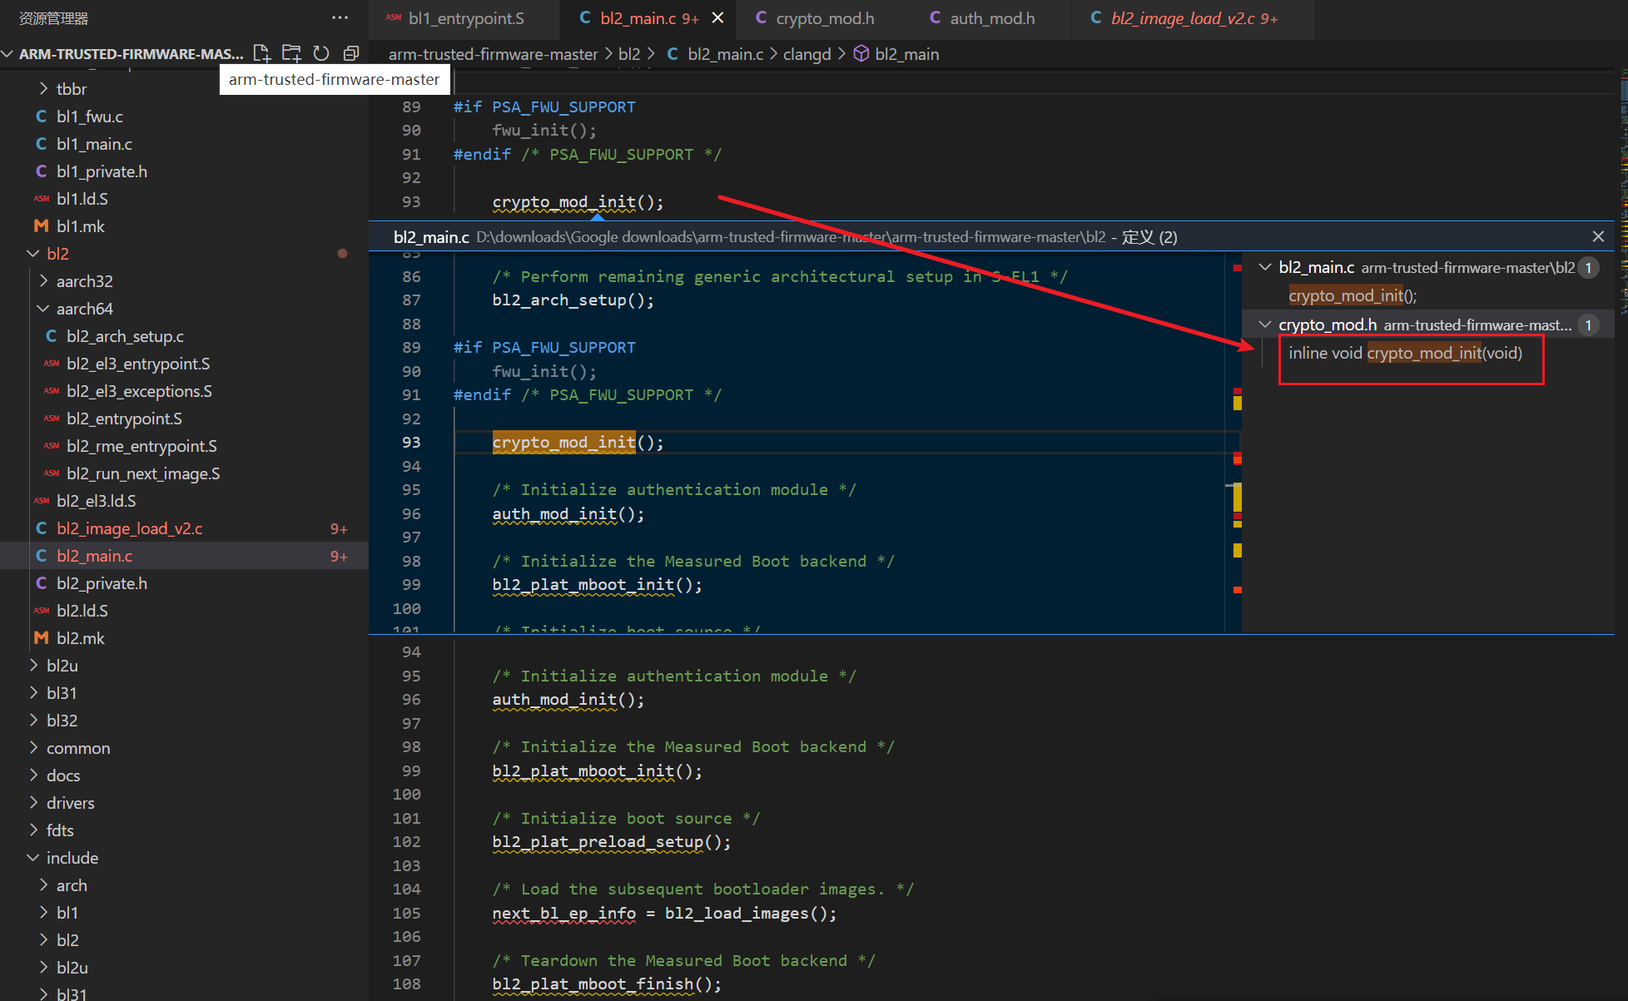
Task: Click the New Folder icon in explorer header
Action: coord(291,53)
